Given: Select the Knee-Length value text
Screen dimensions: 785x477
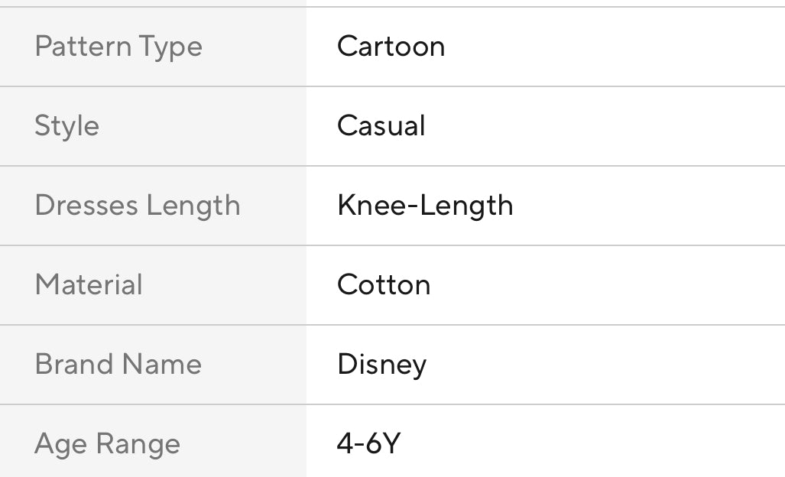Looking at the screenshot, I should point(425,206).
